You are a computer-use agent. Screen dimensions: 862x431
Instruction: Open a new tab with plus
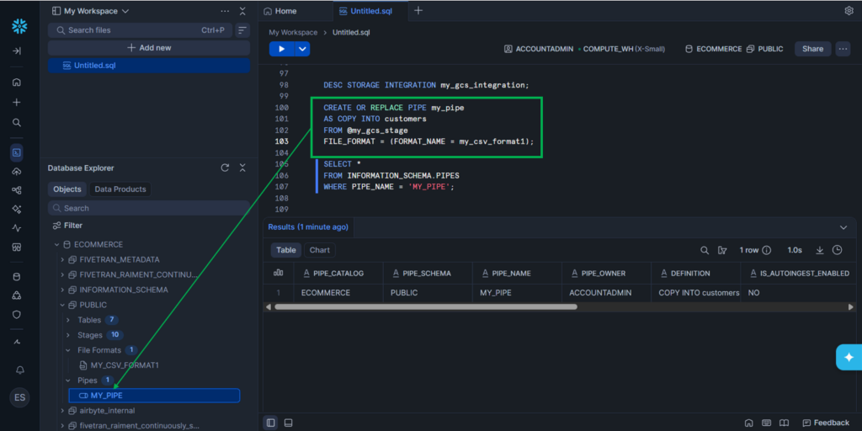(418, 10)
